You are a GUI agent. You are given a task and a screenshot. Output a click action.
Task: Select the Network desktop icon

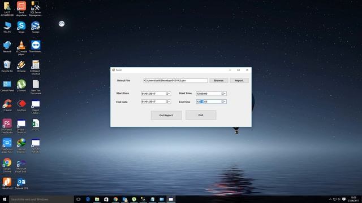point(7,47)
